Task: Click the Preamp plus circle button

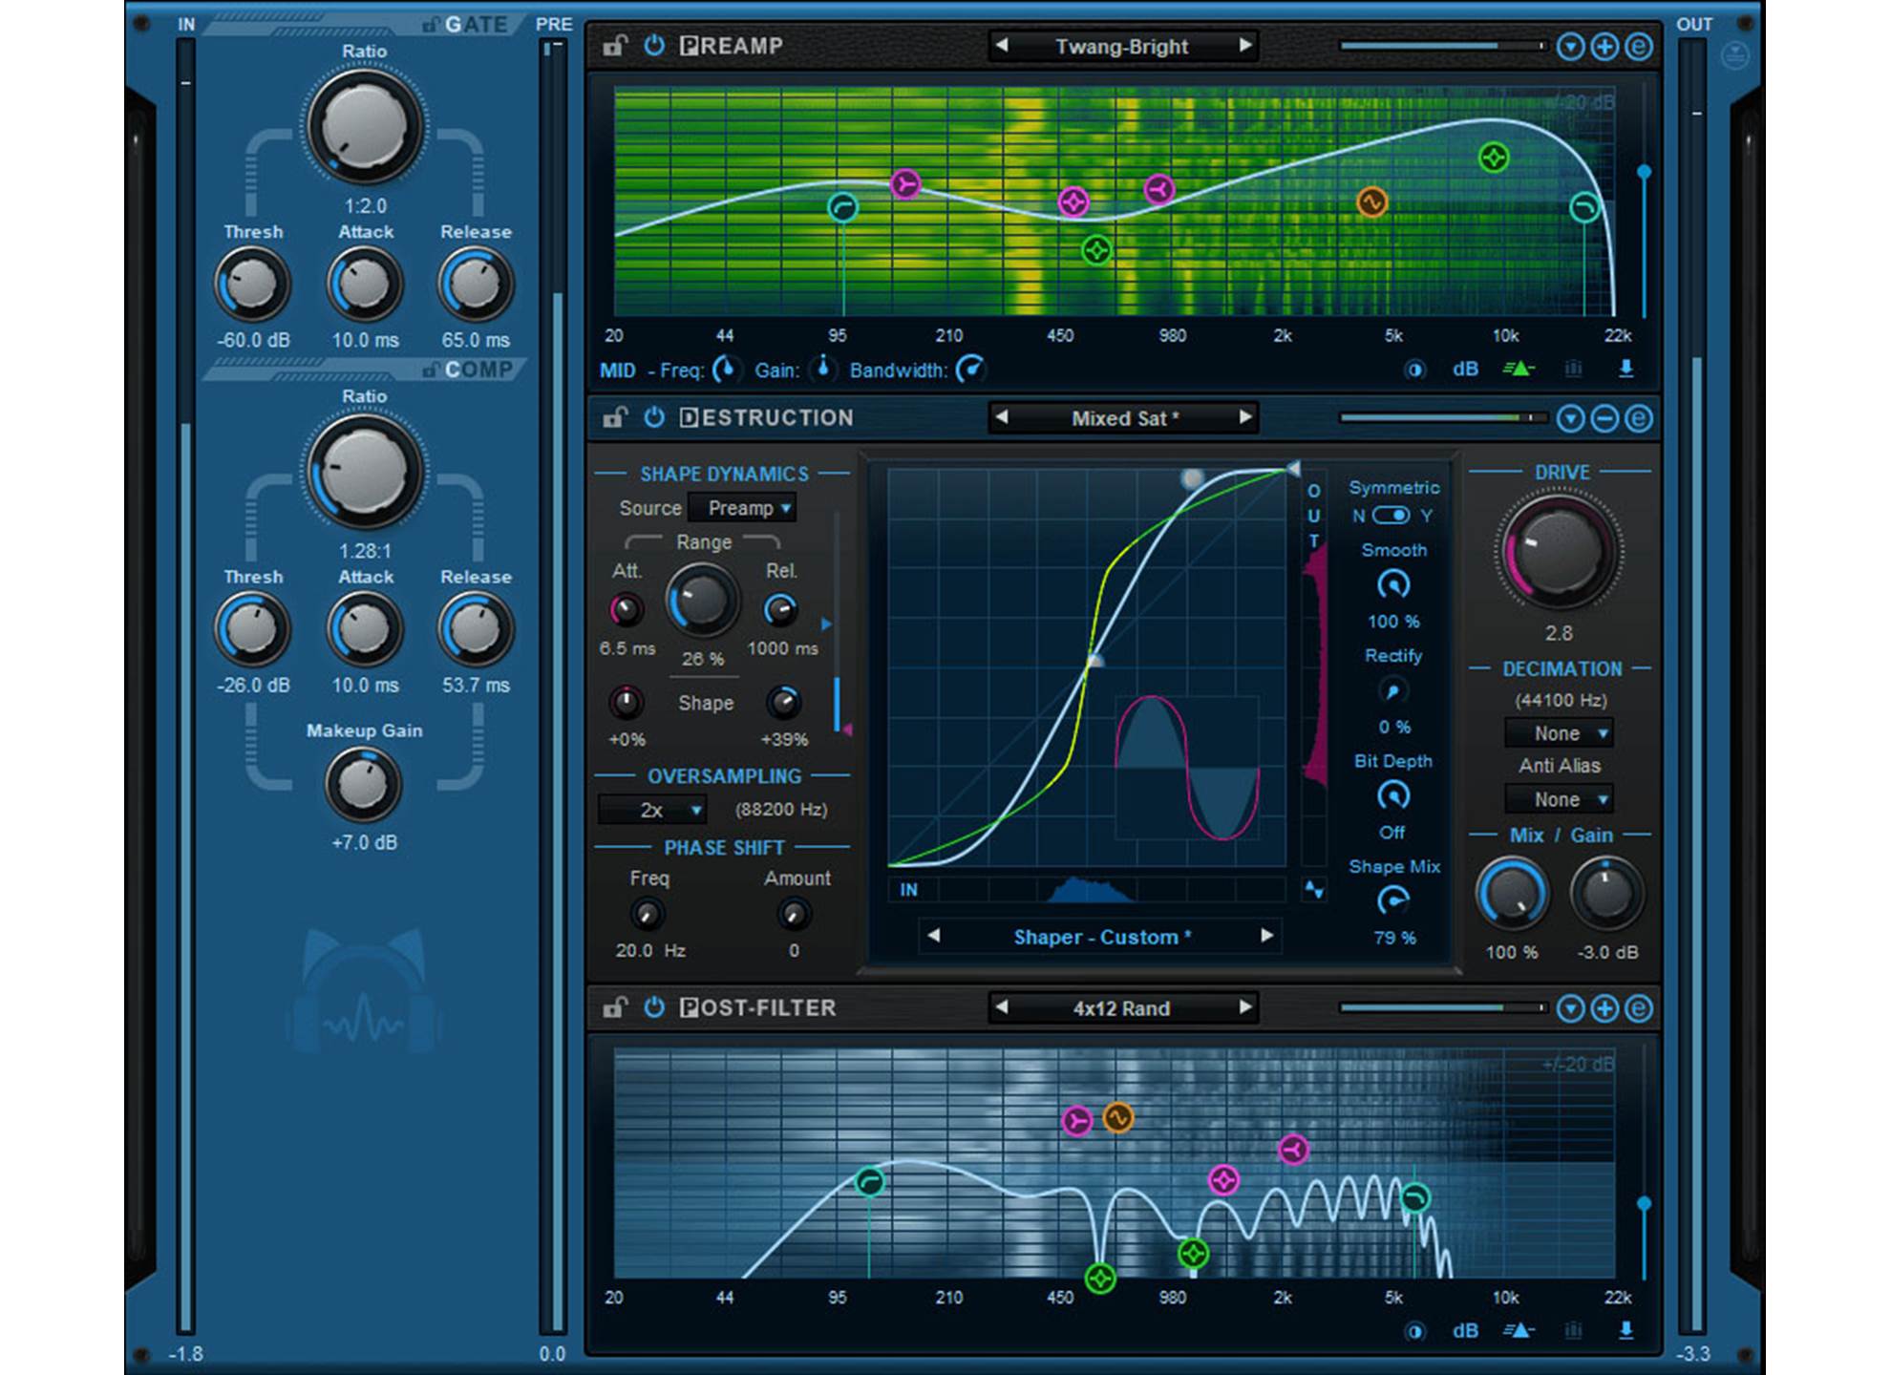Action: point(1604,46)
